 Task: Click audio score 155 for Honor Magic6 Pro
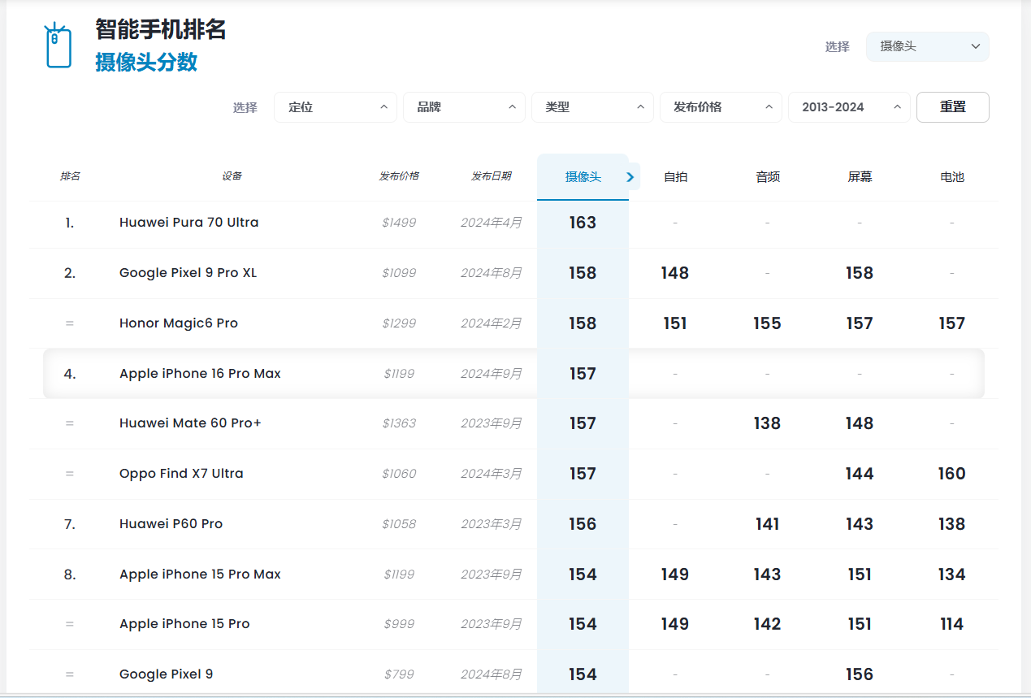pyautogui.click(x=767, y=323)
